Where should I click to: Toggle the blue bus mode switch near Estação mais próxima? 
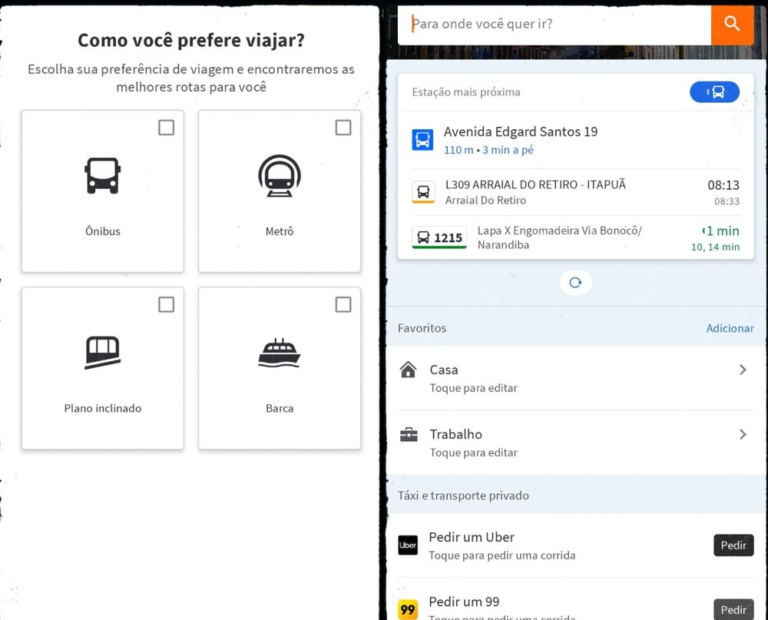tap(715, 91)
